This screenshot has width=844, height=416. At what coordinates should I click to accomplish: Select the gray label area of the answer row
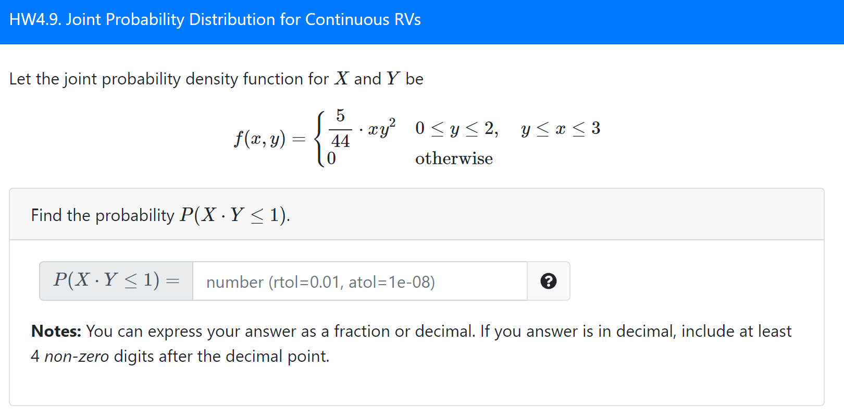(116, 280)
